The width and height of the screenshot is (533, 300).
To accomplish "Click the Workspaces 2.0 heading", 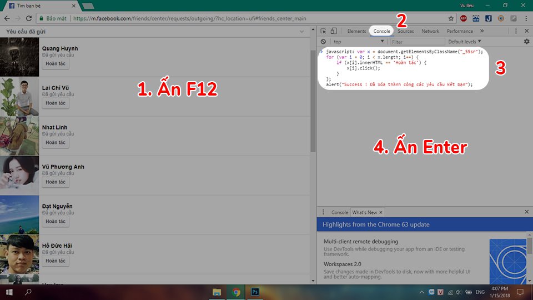I will click(343, 264).
